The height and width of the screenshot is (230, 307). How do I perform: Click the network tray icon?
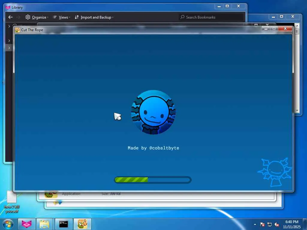point(270,224)
